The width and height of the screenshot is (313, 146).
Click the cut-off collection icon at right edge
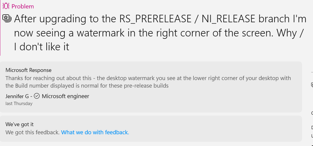pyautogui.click(x=312, y=85)
